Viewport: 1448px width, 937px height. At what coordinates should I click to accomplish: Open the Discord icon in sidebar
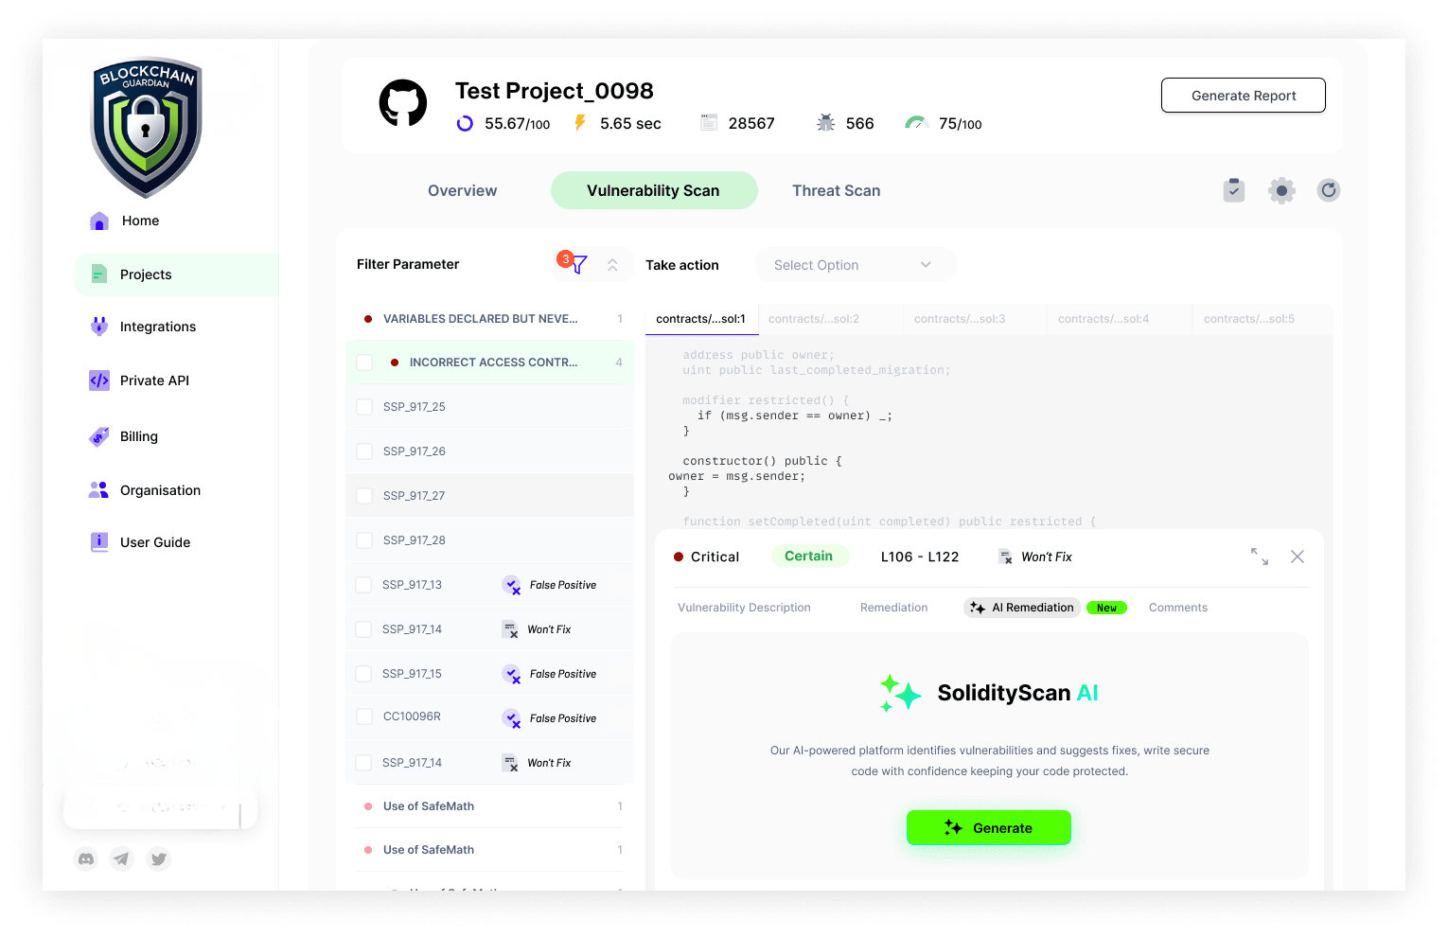point(86,859)
